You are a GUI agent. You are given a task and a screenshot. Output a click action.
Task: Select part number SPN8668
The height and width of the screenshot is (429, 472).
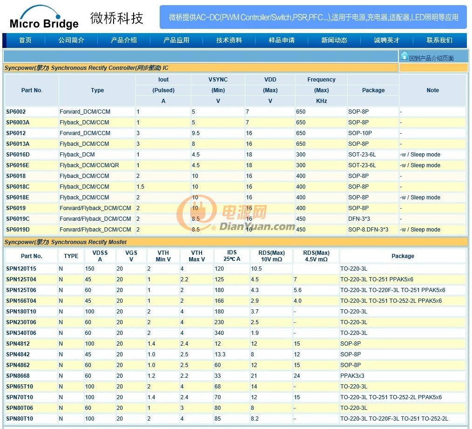click(18, 376)
